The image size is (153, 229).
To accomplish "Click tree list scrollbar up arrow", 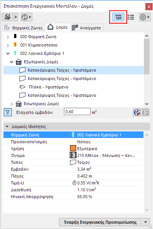I will pyautogui.click(x=147, y=36).
